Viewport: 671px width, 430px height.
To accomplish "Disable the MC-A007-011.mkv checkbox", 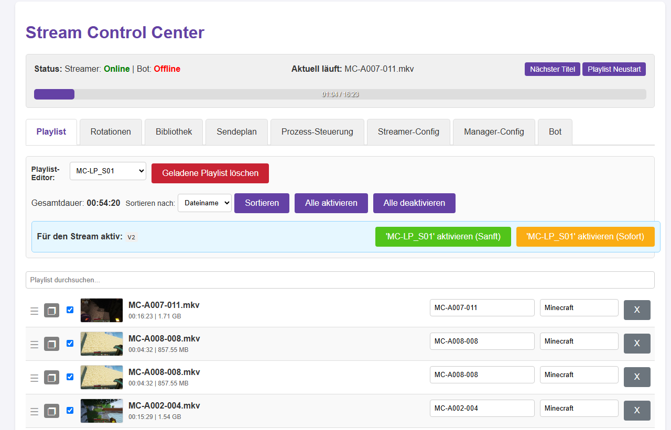I will click(x=70, y=310).
